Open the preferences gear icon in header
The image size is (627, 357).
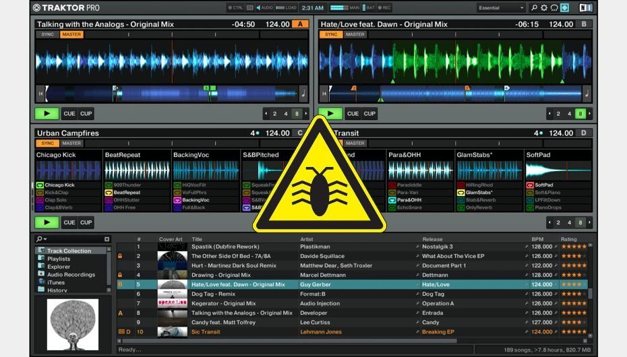544,7
